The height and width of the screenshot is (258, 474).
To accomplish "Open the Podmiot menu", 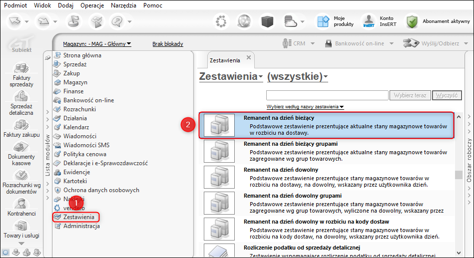I will pos(15,5).
